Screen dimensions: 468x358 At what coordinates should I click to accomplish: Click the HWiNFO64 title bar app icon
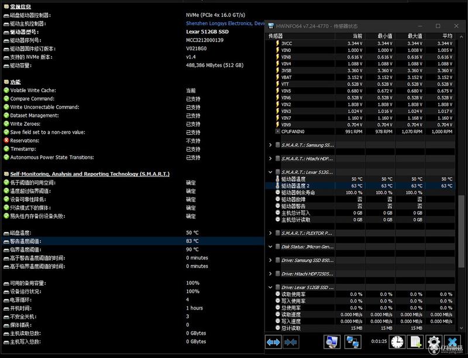point(271,26)
